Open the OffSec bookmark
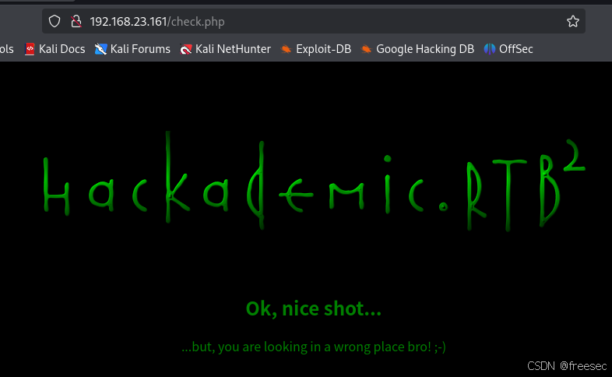Image resolution: width=612 pixels, height=377 pixels. [x=508, y=49]
